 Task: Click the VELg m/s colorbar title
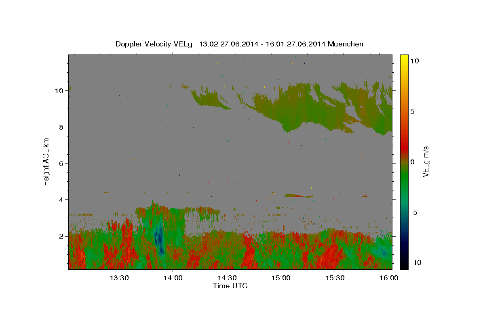coord(426,161)
